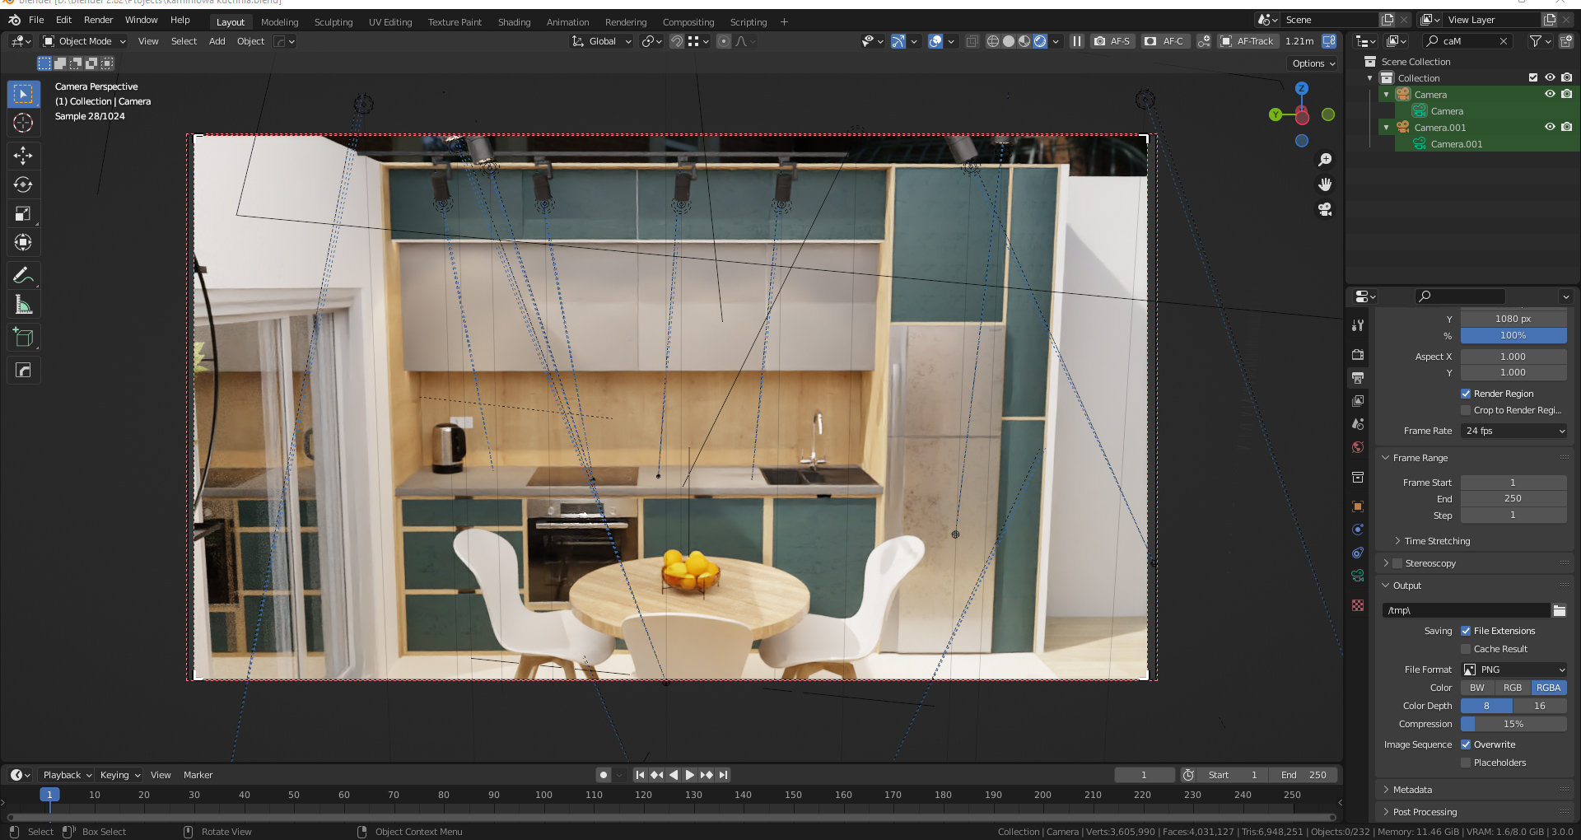The image size is (1581, 840).
Task: Toggle the File Extensions checkbox
Action: point(1466,631)
